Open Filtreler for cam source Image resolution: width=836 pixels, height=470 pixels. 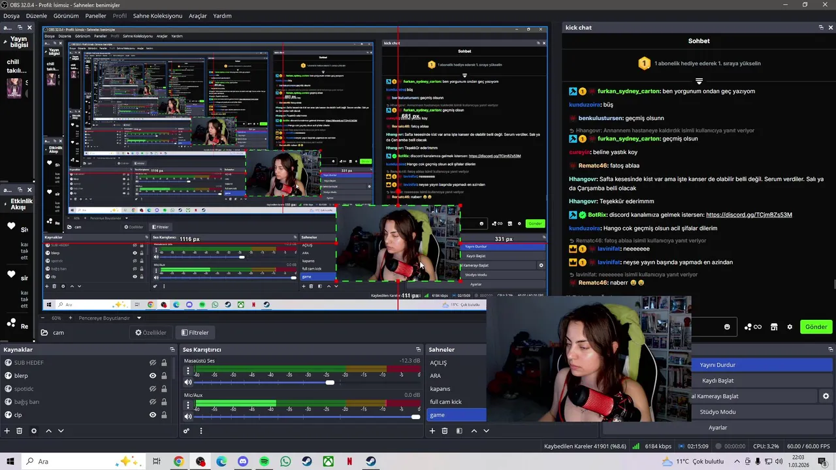195,332
